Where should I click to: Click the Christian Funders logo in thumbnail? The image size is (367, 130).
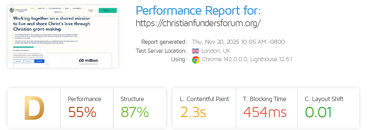click(18, 10)
